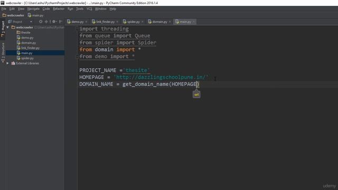Click the get_domain_name function call
The height and width of the screenshot is (190, 338).
coord(145,84)
